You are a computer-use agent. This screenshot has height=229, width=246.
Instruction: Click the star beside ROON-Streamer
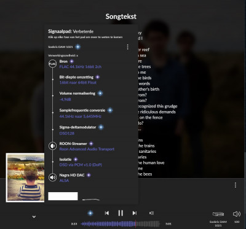coord(91,144)
